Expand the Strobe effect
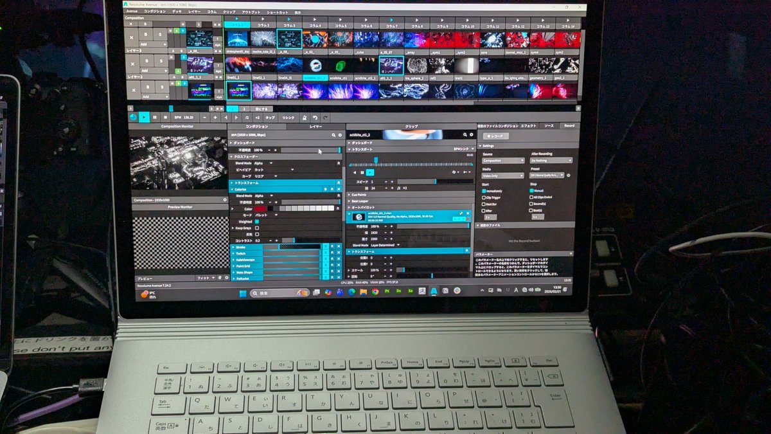Image resolution: width=771 pixels, height=434 pixels. tap(233, 247)
